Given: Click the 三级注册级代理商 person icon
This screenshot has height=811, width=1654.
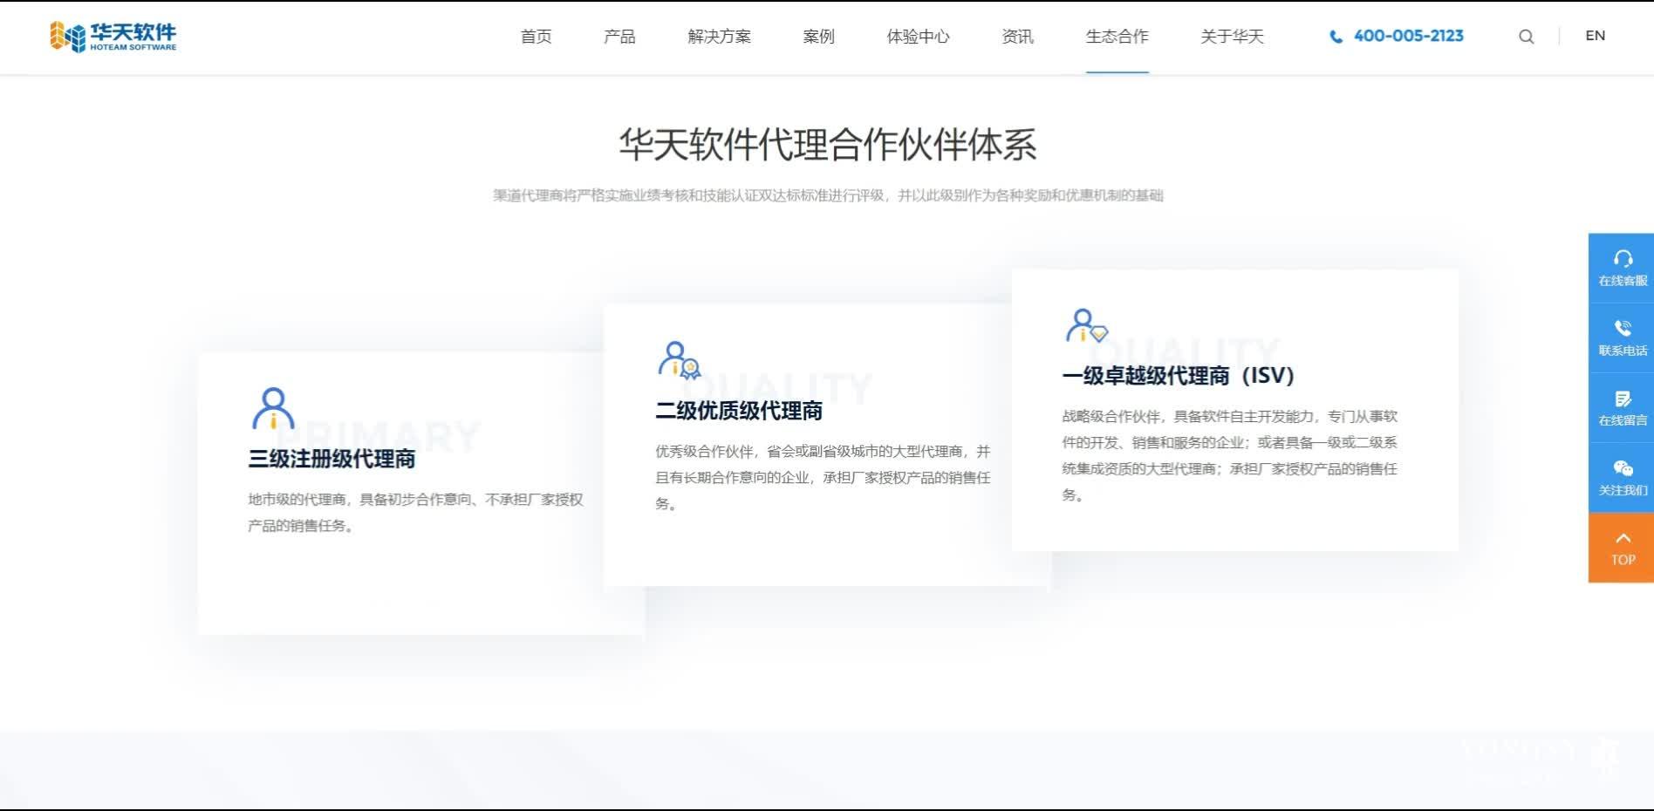Looking at the screenshot, I should click(273, 408).
